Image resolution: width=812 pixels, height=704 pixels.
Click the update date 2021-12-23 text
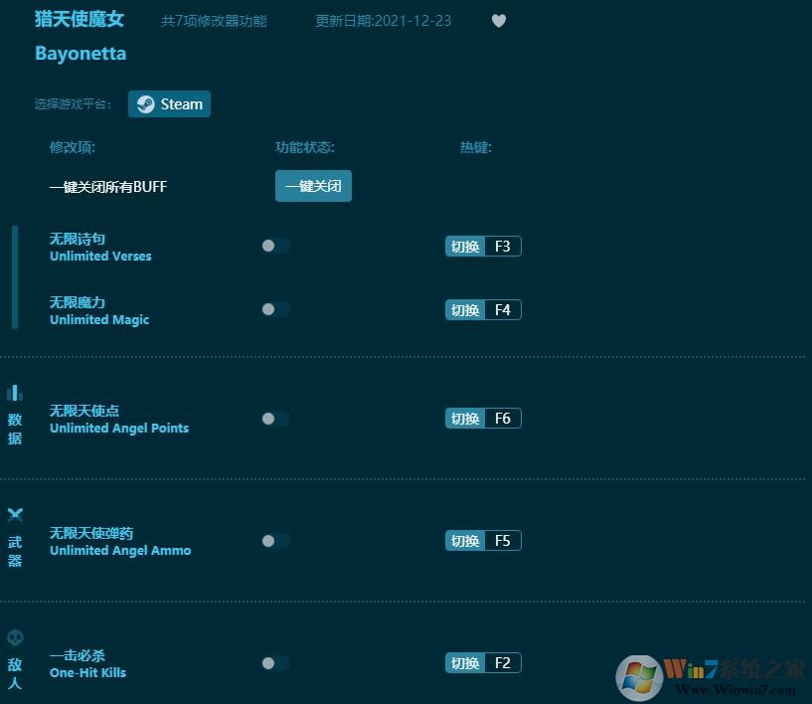click(384, 21)
